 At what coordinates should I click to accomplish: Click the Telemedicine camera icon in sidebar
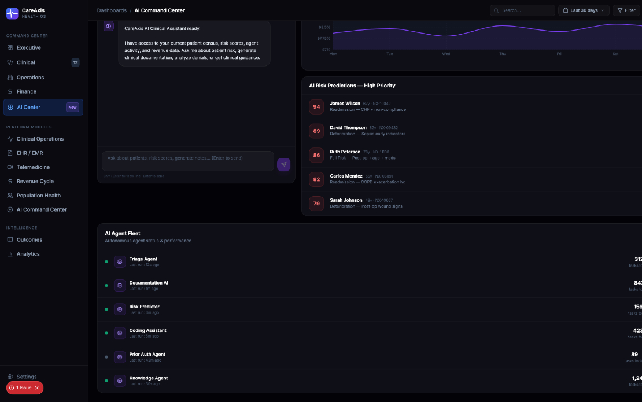tap(10, 167)
